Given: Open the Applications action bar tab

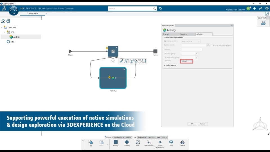Looking at the screenshot, I should pos(119,137).
